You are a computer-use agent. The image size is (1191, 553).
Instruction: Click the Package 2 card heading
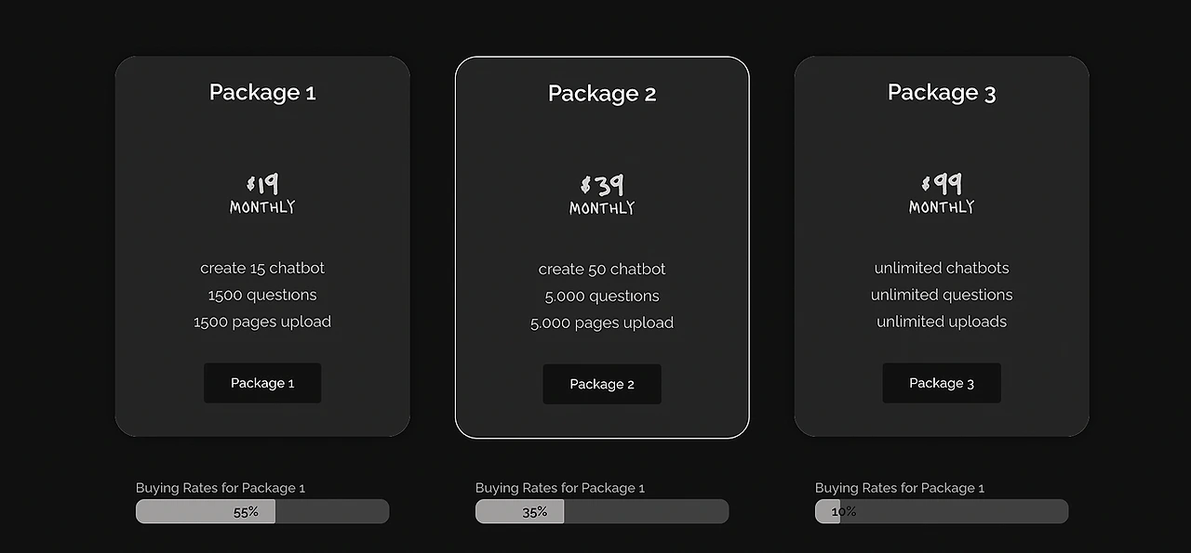point(602,93)
